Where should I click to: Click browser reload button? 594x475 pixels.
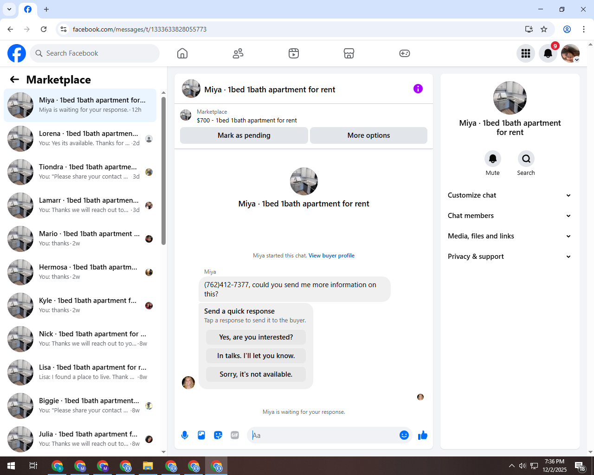44,29
